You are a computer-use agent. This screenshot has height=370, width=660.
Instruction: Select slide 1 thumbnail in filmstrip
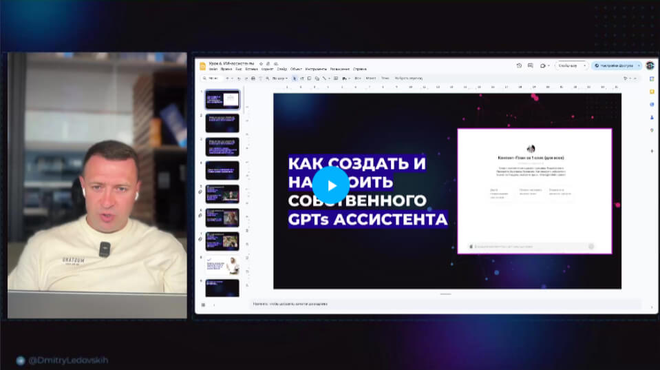point(222,100)
